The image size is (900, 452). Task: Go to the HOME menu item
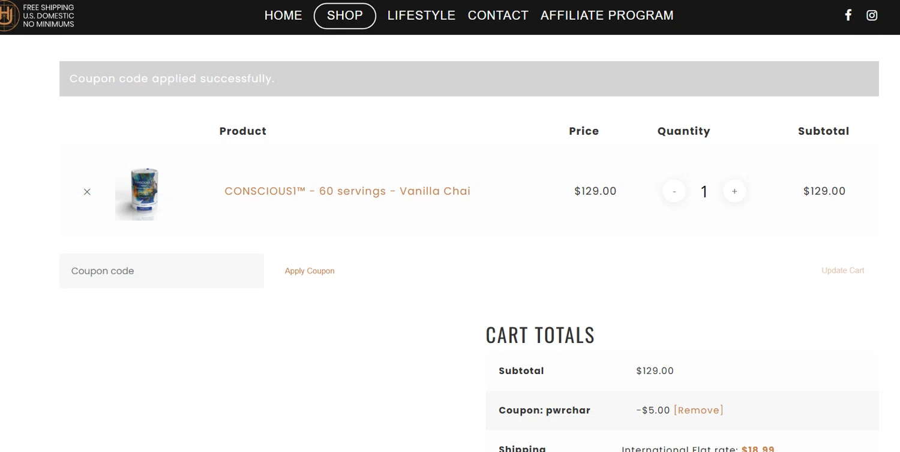coord(283,16)
